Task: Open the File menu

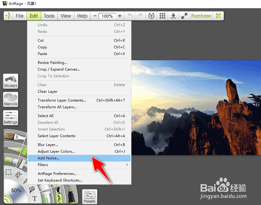Action: coord(19,16)
